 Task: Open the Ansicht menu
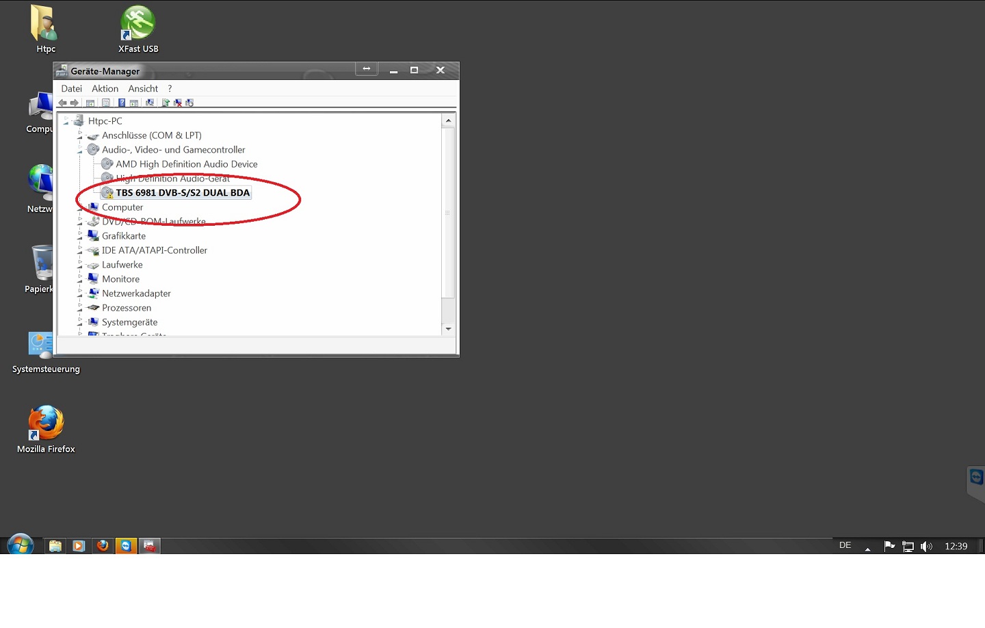tap(143, 88)
